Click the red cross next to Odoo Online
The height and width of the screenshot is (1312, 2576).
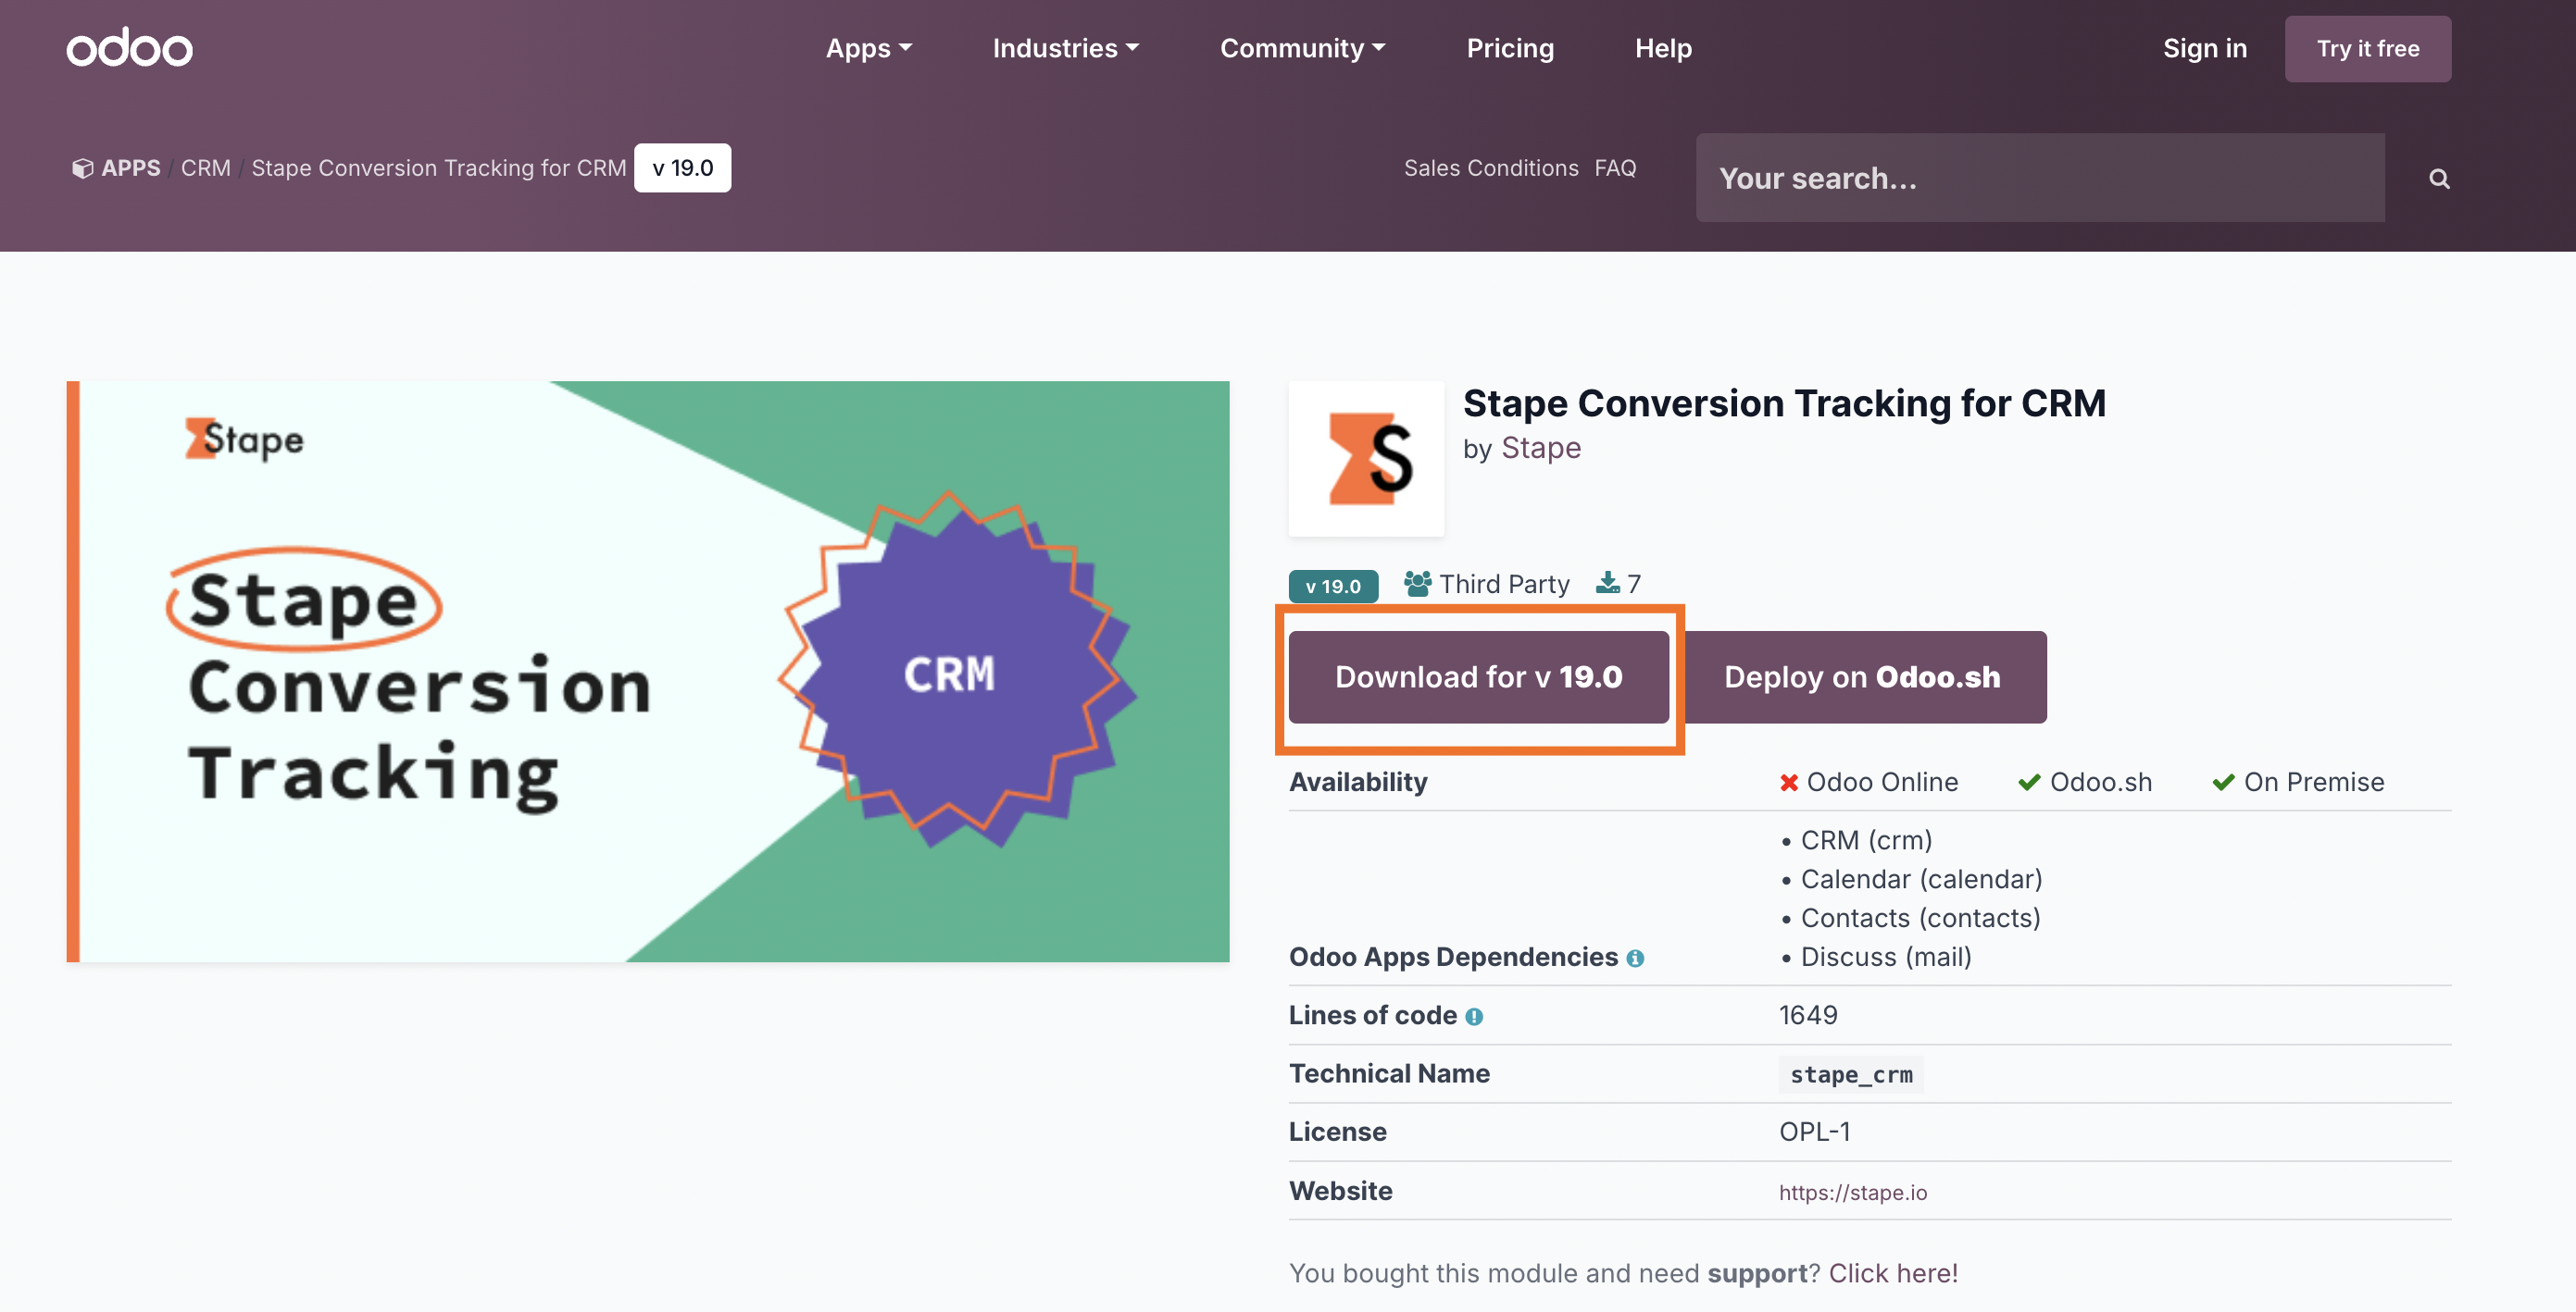[x=1788, y=783]
